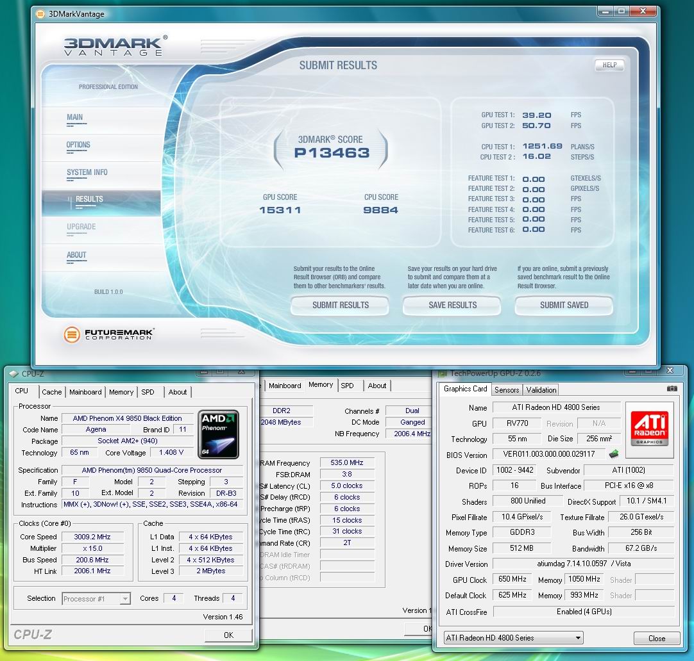
Task: Click the GPU name field RV770
Action: pyautogui.click(x=517, y=423)
